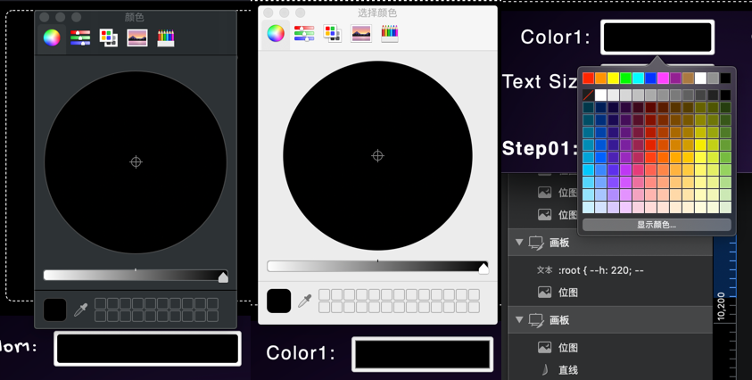Click center crosshair of 选择颜色 color wheel
The width and height of the screenshot is (752, 380).
coord(377,155)
